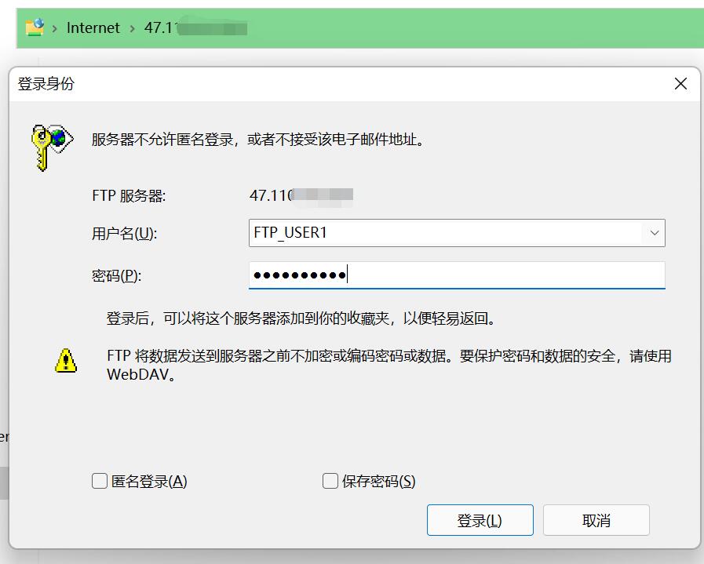This screenshot has width=704, height=564.
Task: Expand the chevron before Internet breadcrumb
Action: coord(55,28)
